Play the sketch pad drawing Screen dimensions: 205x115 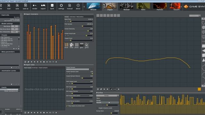(119, 89)
